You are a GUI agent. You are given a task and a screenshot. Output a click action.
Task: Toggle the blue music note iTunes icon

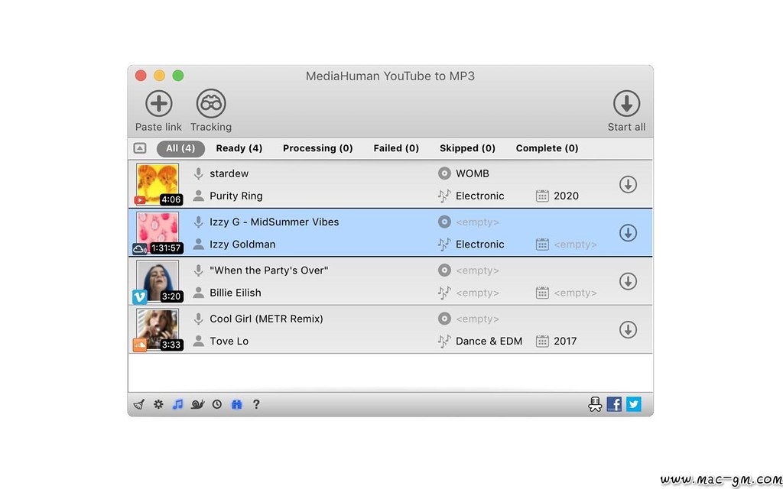click(177, 404)
